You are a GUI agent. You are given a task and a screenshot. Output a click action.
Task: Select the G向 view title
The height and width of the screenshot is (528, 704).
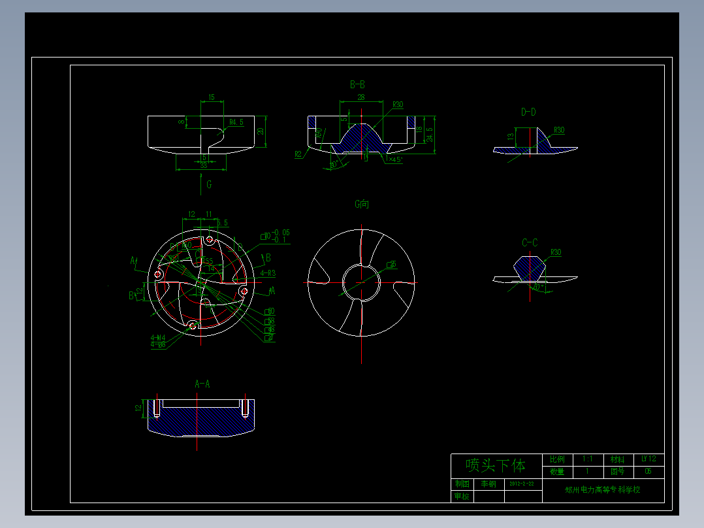(x=362, y=204)
